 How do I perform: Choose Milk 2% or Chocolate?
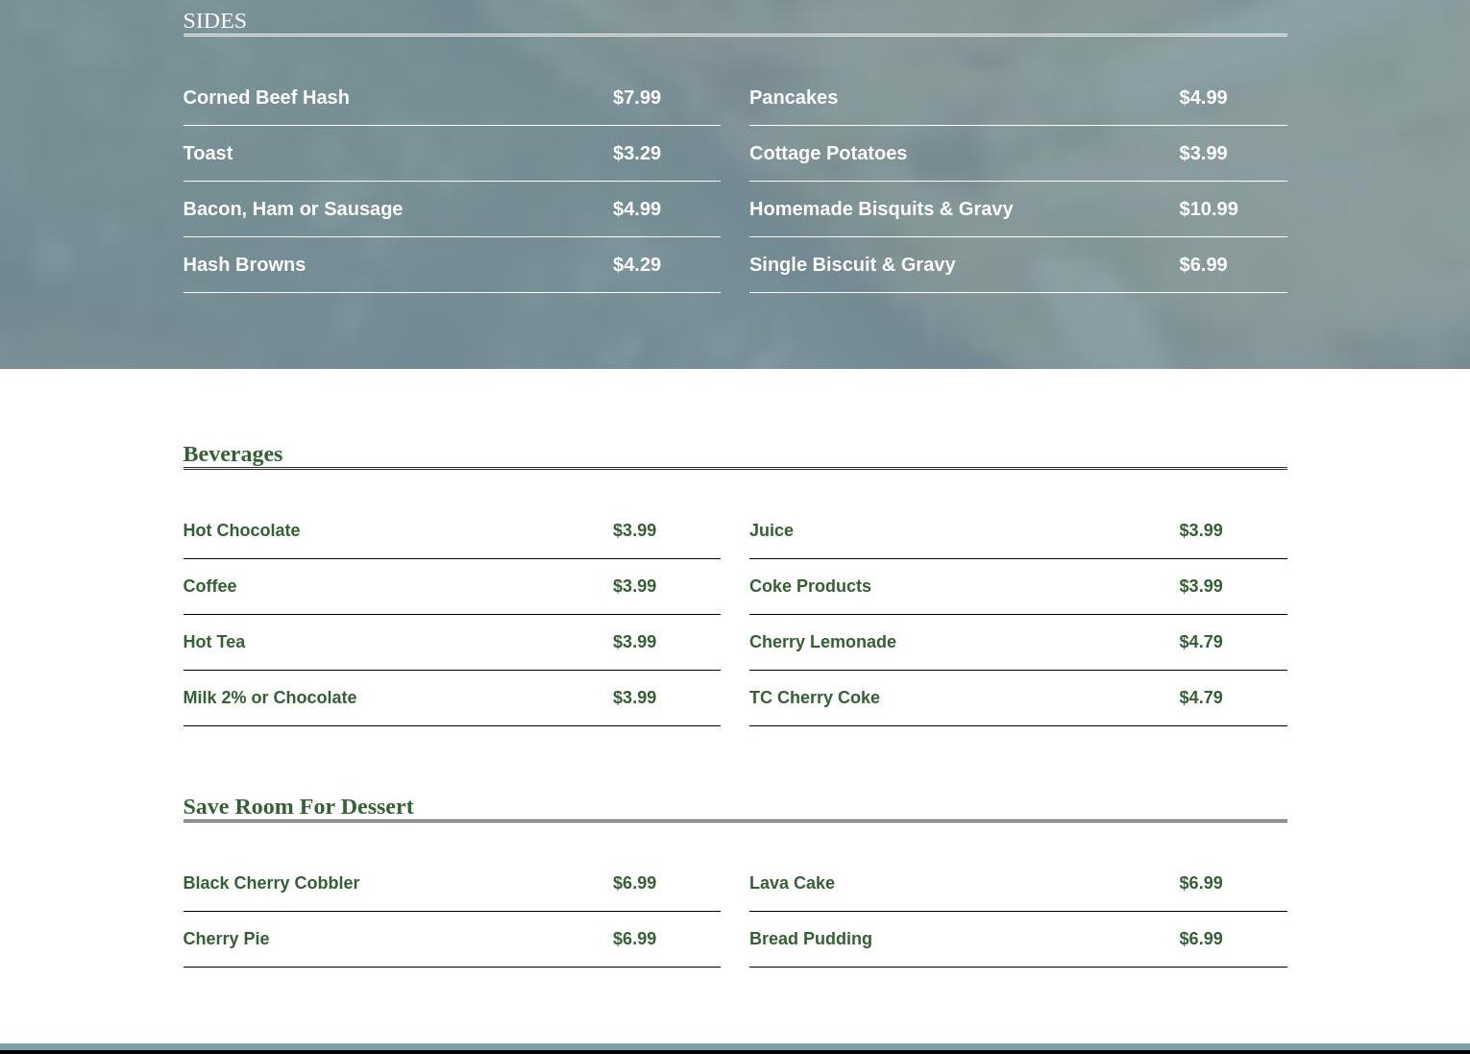point(269,698)
